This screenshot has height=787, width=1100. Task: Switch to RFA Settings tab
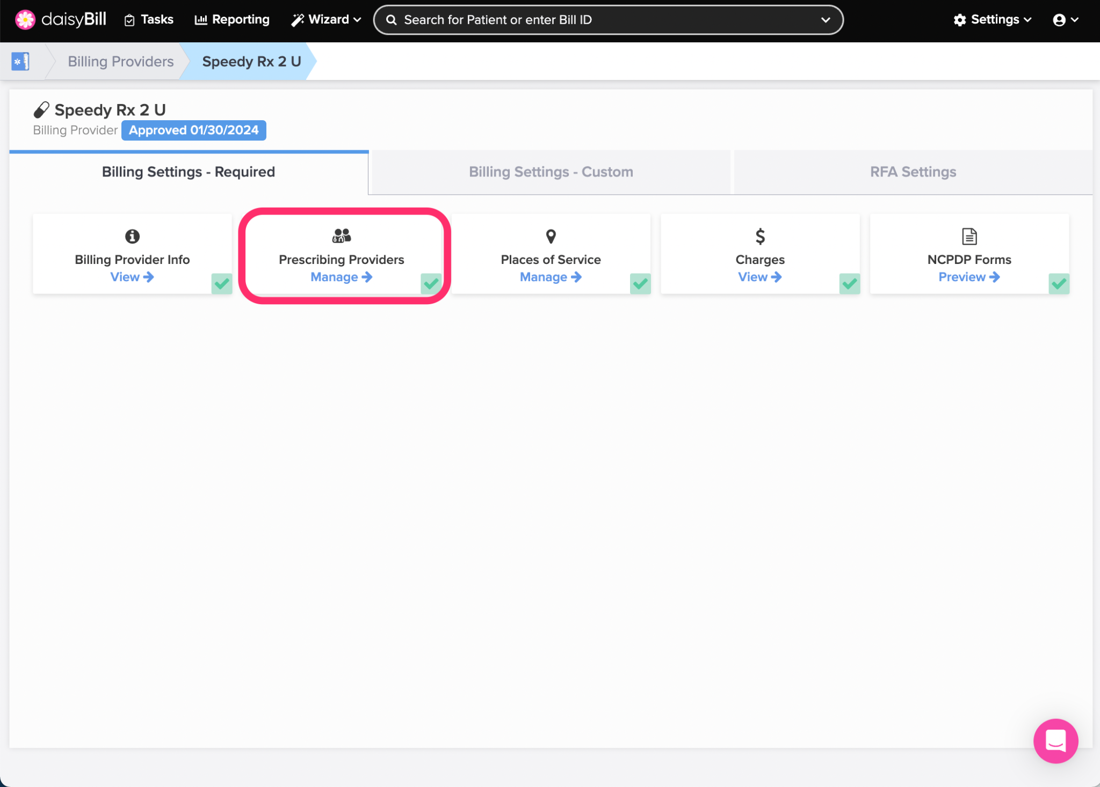pyautogui.click(x=913, y=172)
